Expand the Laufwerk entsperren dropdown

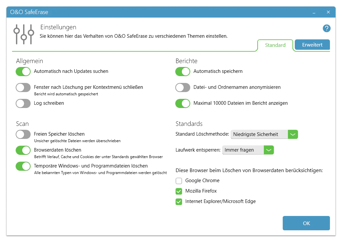point(269,150)
